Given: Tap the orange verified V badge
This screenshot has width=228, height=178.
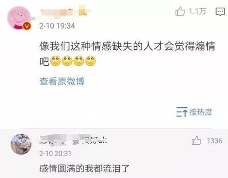Looking at the screenshot, I should tap(27, 26).
